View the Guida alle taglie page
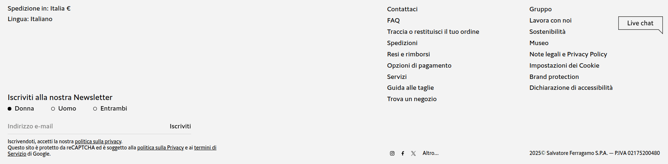The image size is (668, 164). tap(410, 88)
